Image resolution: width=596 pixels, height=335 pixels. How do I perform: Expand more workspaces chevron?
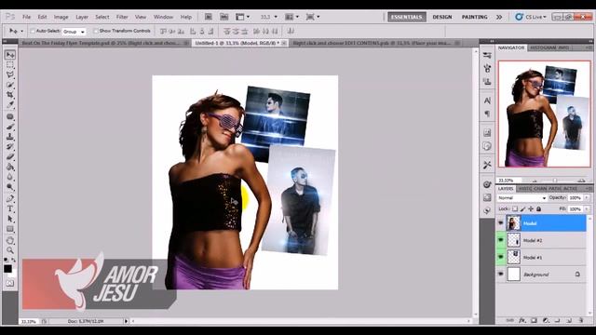click(499, 17)
